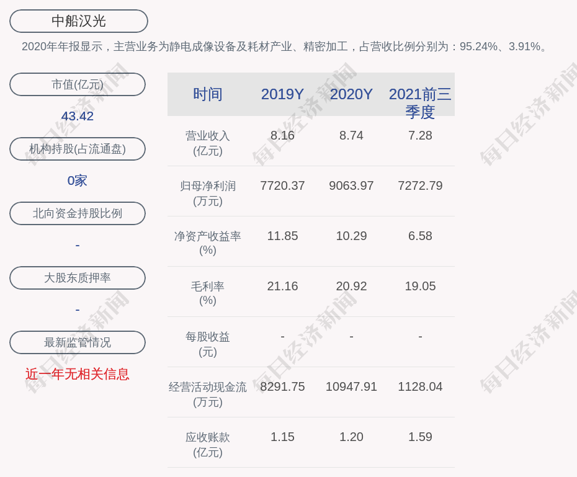Click the net profit value 7272.79

pos(420,185)
